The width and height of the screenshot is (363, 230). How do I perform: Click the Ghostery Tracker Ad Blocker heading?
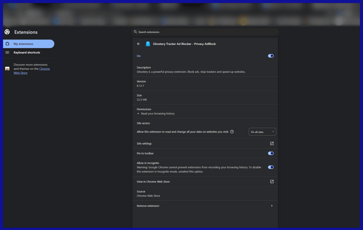tap(184, 44)
